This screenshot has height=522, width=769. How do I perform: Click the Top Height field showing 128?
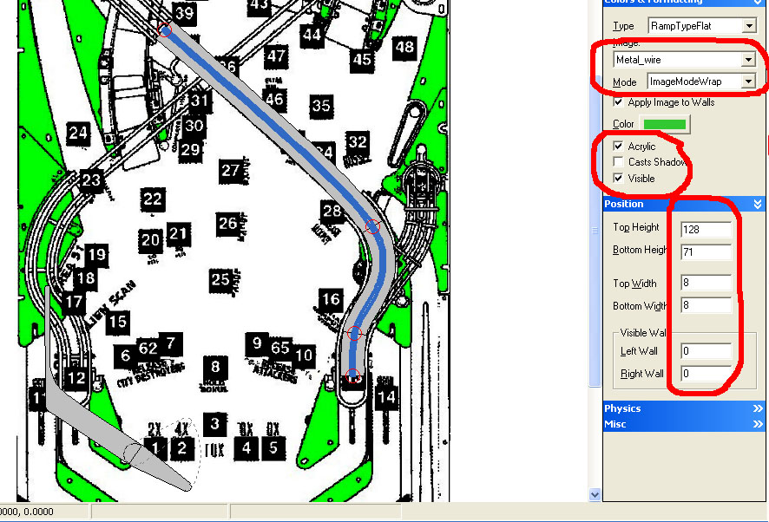pyautogui.click(x=706, y=230)
